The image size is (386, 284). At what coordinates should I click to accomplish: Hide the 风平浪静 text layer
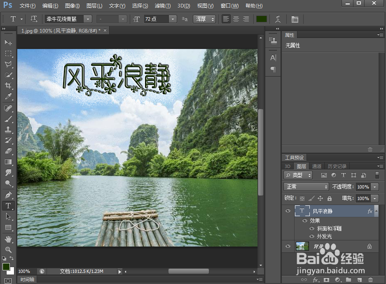(288, 211)
